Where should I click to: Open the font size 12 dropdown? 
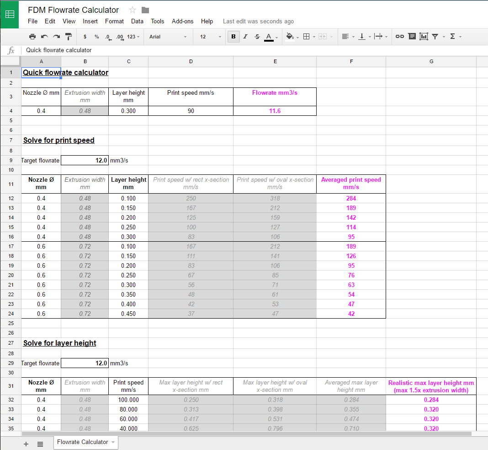coord(211,37)
